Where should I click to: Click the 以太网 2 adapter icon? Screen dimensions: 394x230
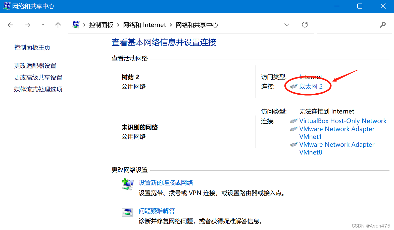[x=293, y=87]
